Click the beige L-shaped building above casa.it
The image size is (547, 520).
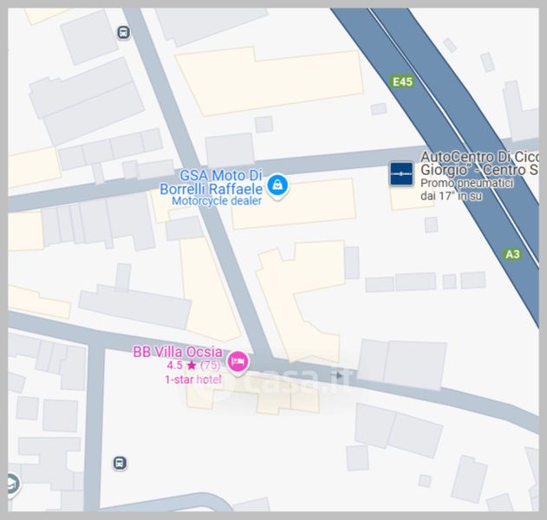[300, 300]
